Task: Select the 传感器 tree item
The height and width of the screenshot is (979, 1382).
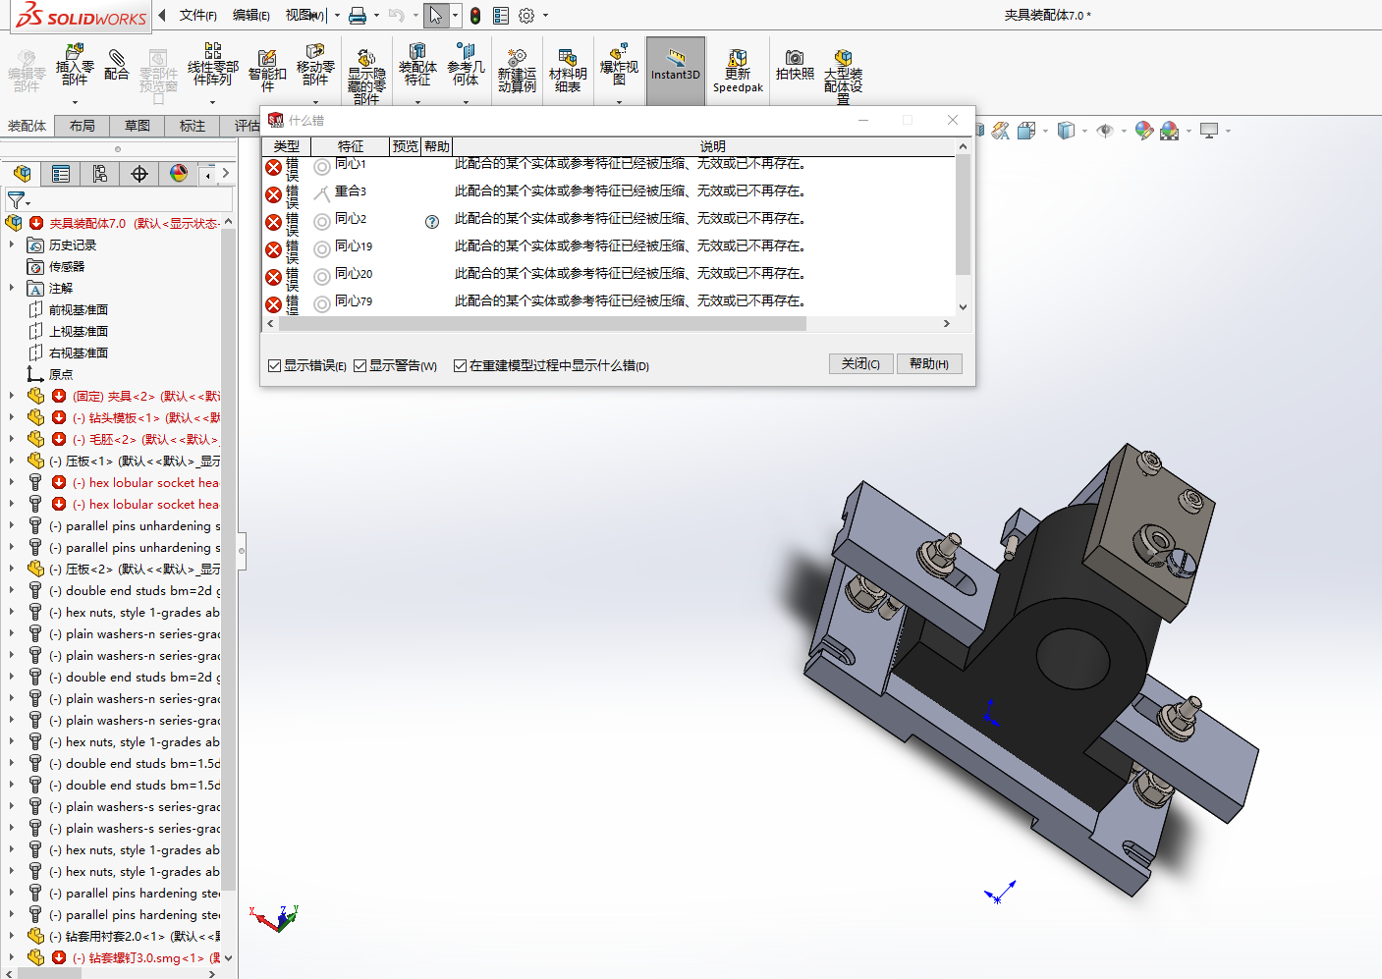Action: (x=67, y=266)
